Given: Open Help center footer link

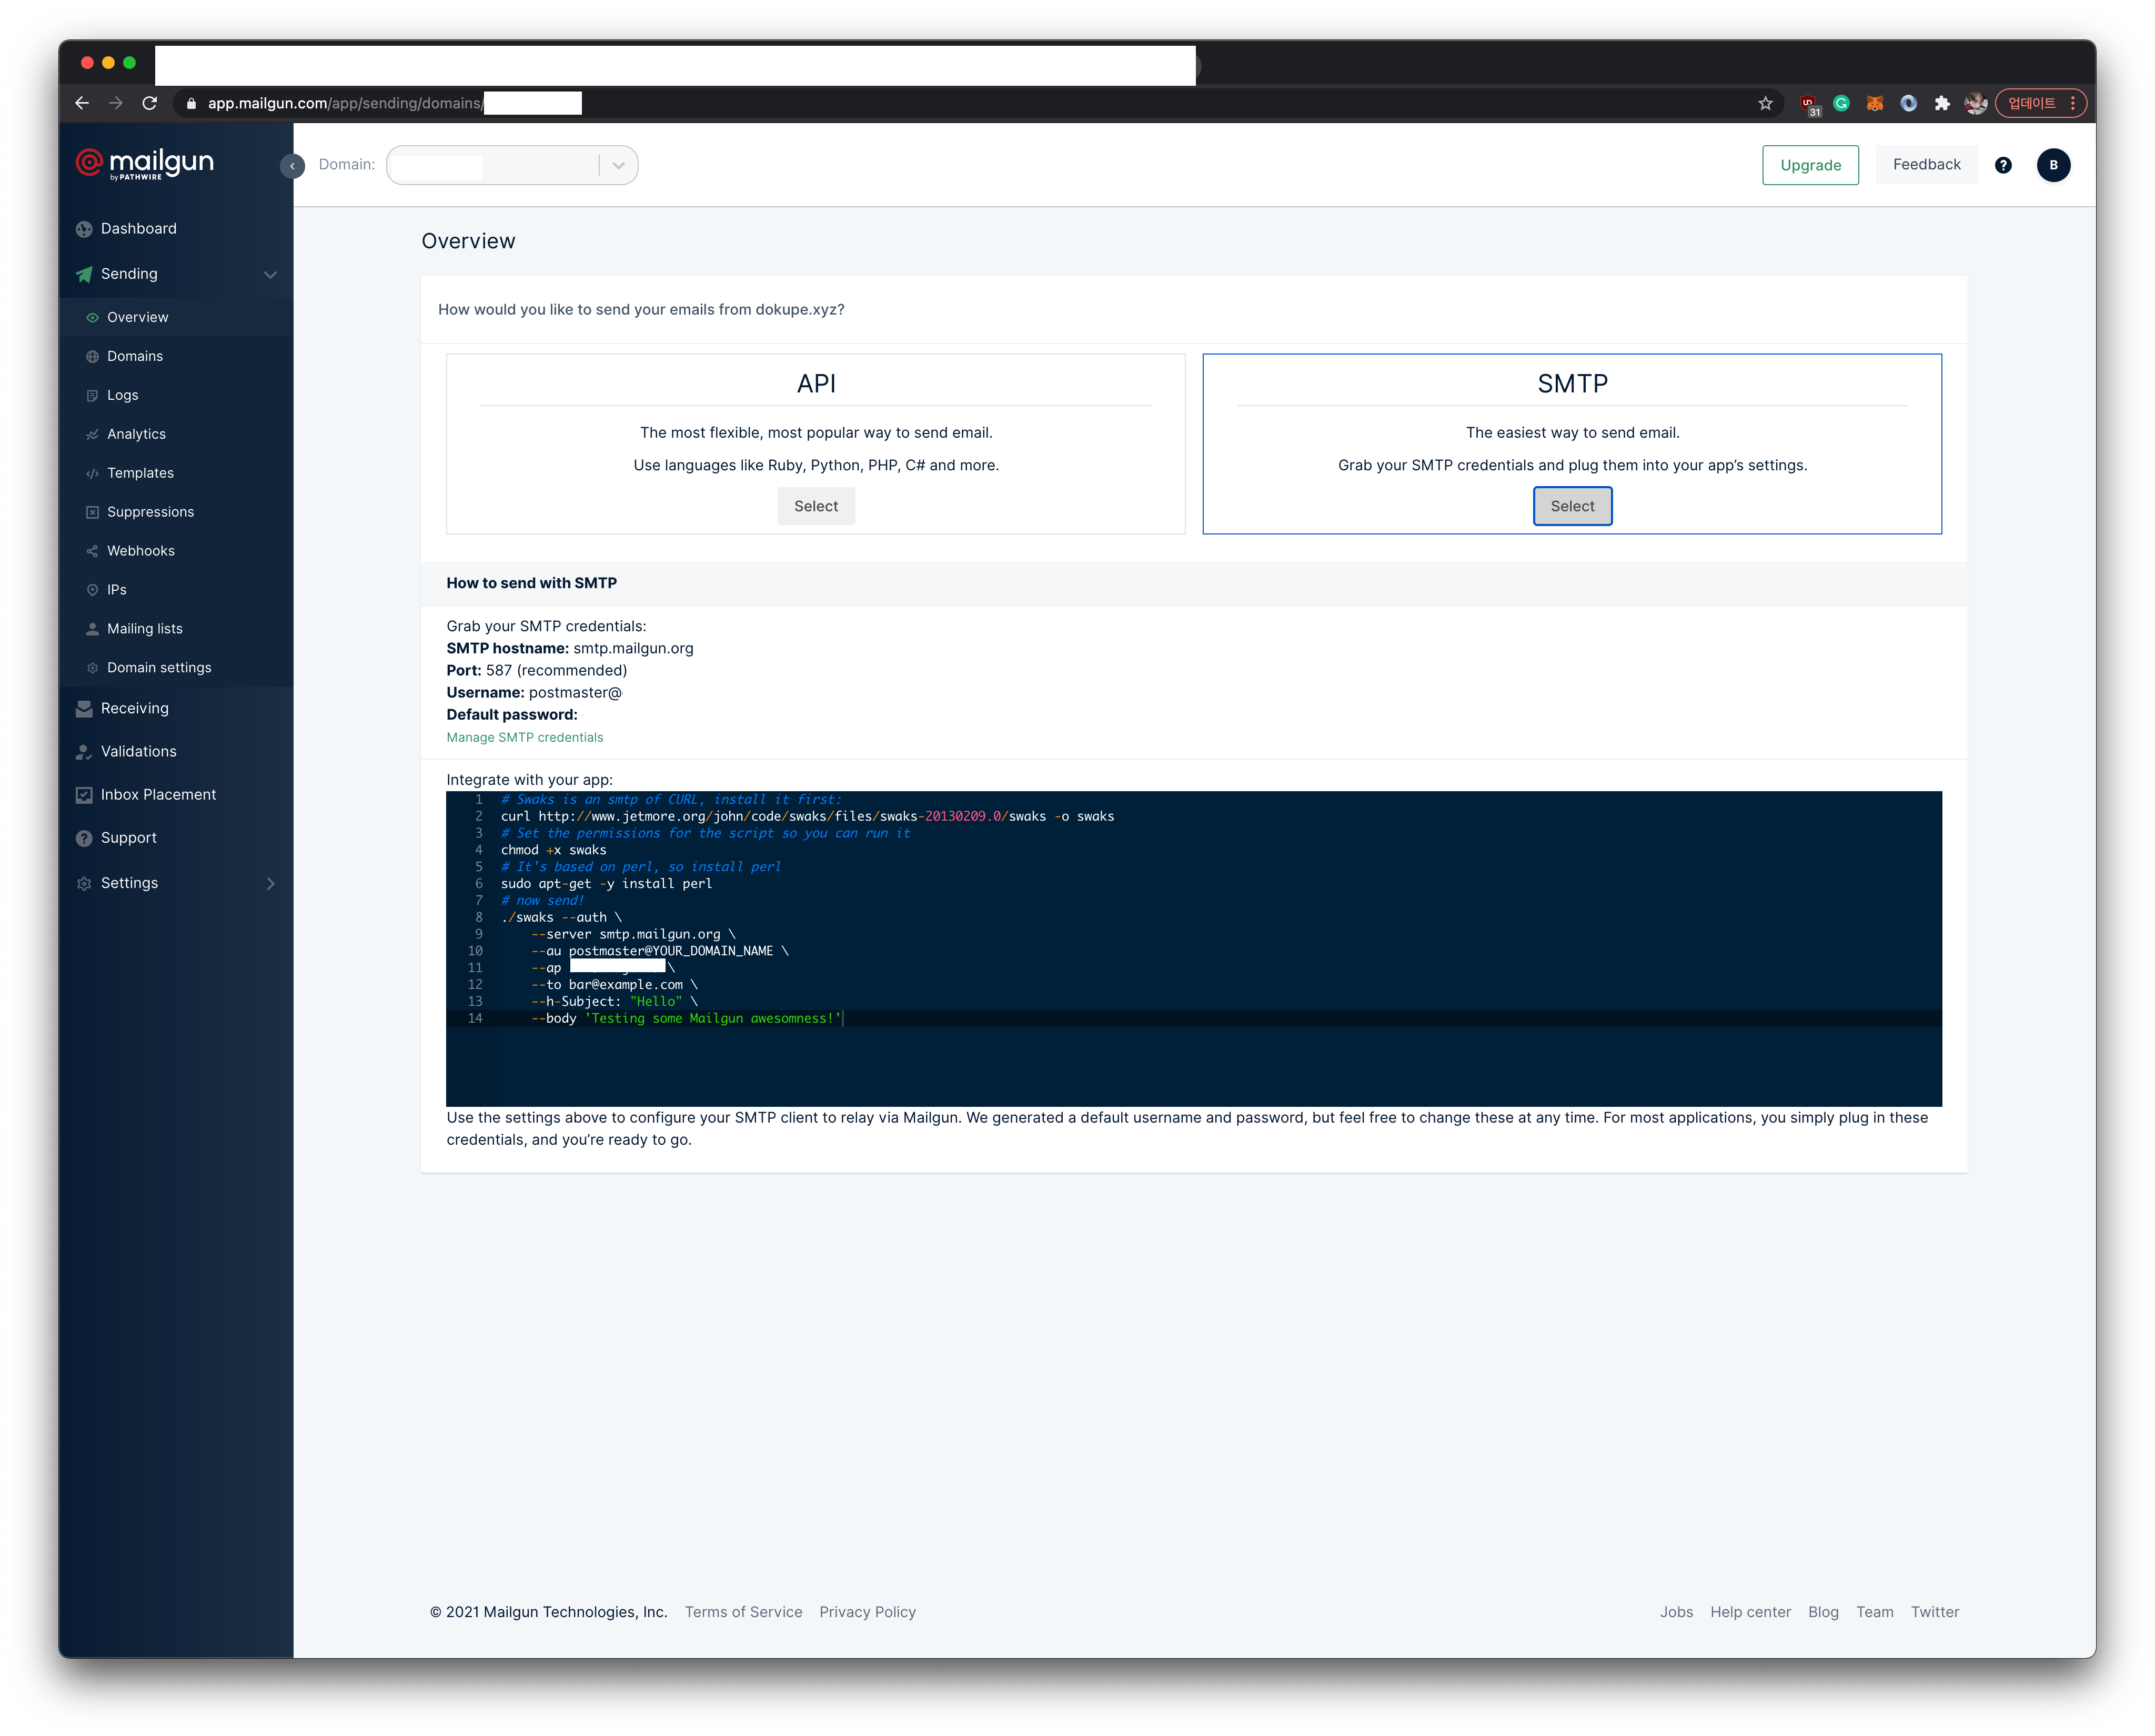Looking at the screenshot, I should pyautogui.click(x=1750, y=1612).
